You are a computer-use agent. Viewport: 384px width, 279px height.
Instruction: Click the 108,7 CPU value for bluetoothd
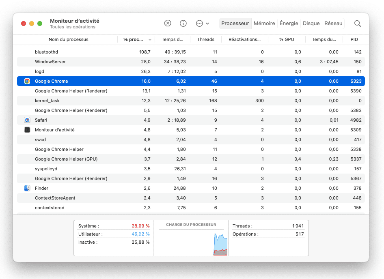pyautogui.click(x=145, y=52)
